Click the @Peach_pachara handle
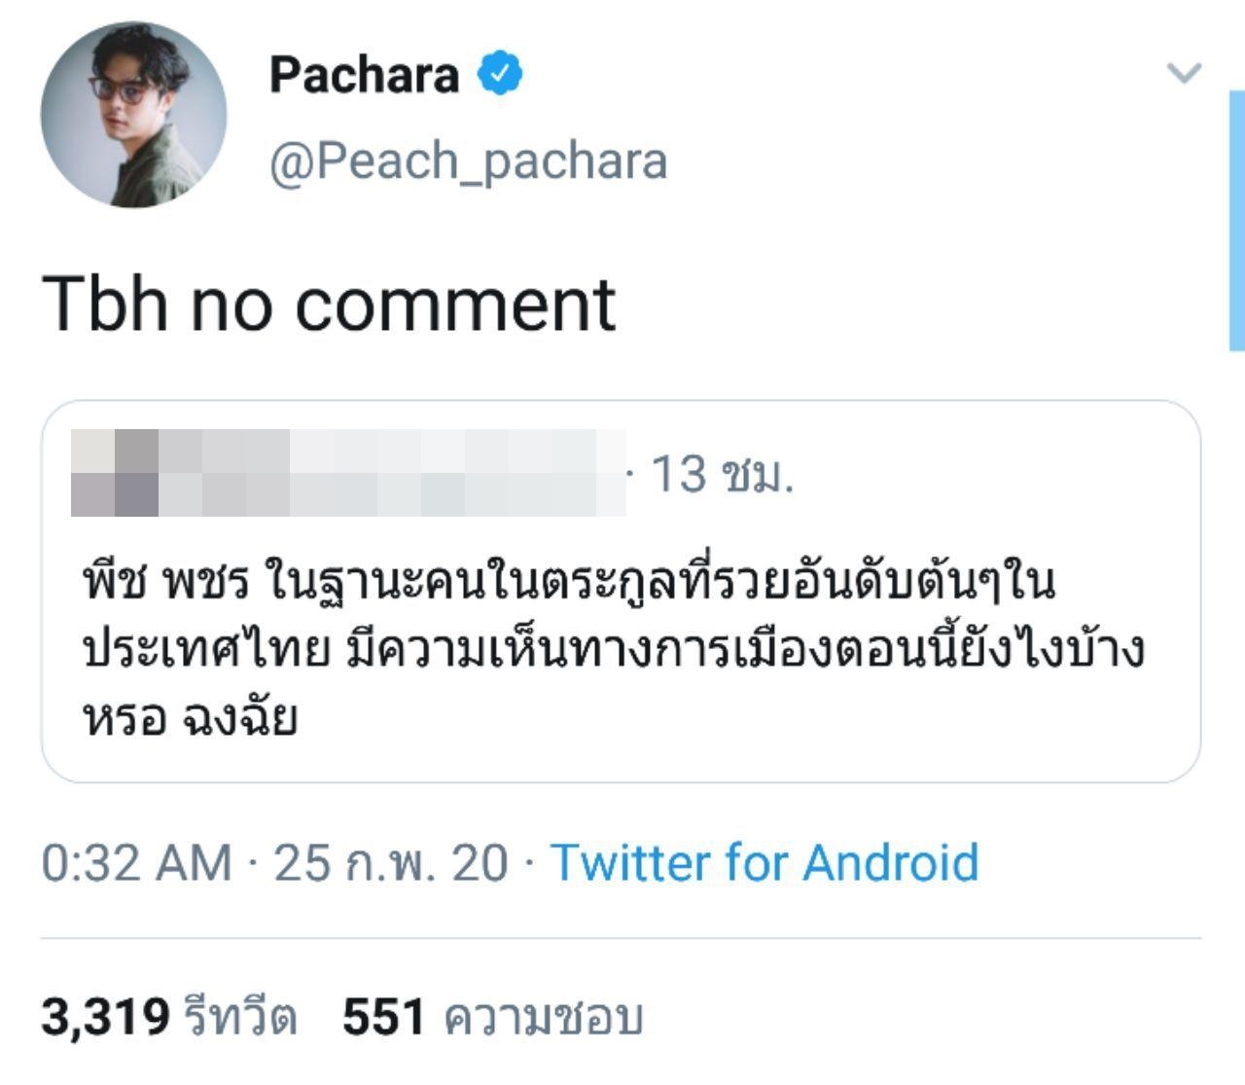The width and height of the screenshot is (1245, 1085). pyautogui.click(x=464, y=162)
